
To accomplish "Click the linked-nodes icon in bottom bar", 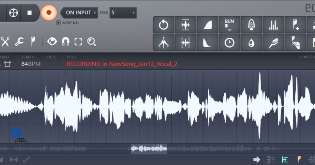I will [x=26, y=159].
